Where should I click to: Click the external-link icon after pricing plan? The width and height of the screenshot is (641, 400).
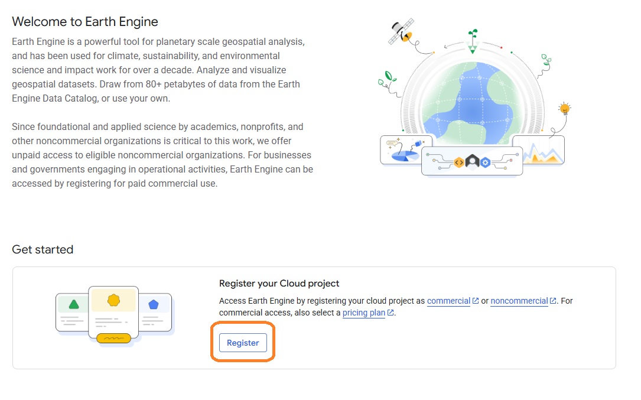[391, 313]
